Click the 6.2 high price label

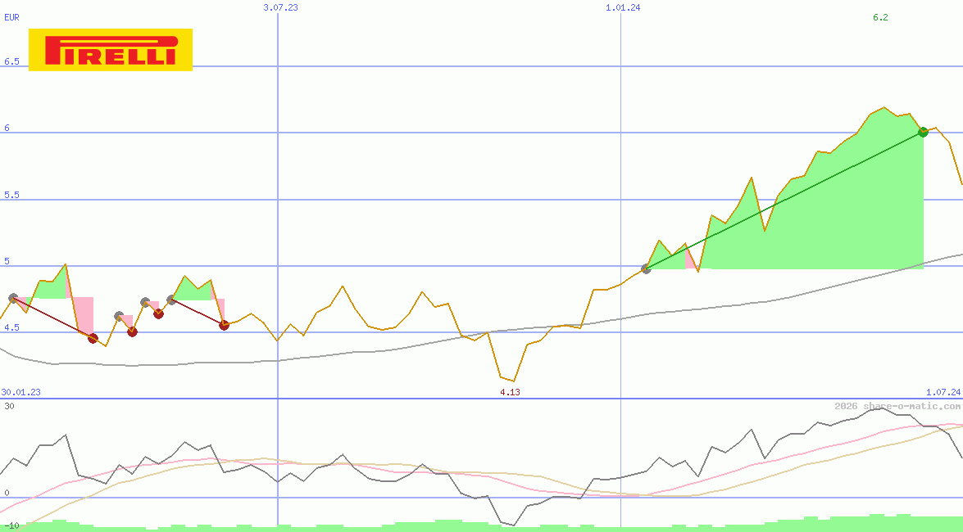pos(880,17)
